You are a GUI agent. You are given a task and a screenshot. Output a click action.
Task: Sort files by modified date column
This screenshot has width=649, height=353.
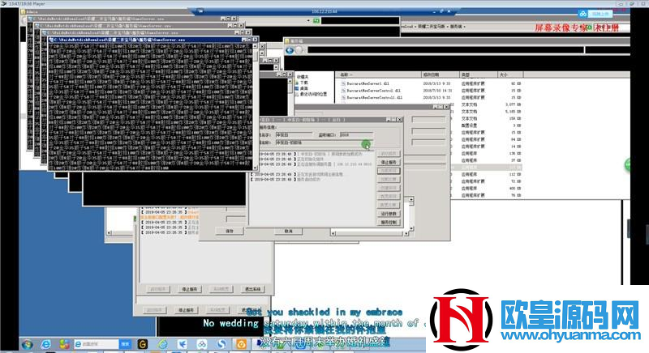point(440,74)
